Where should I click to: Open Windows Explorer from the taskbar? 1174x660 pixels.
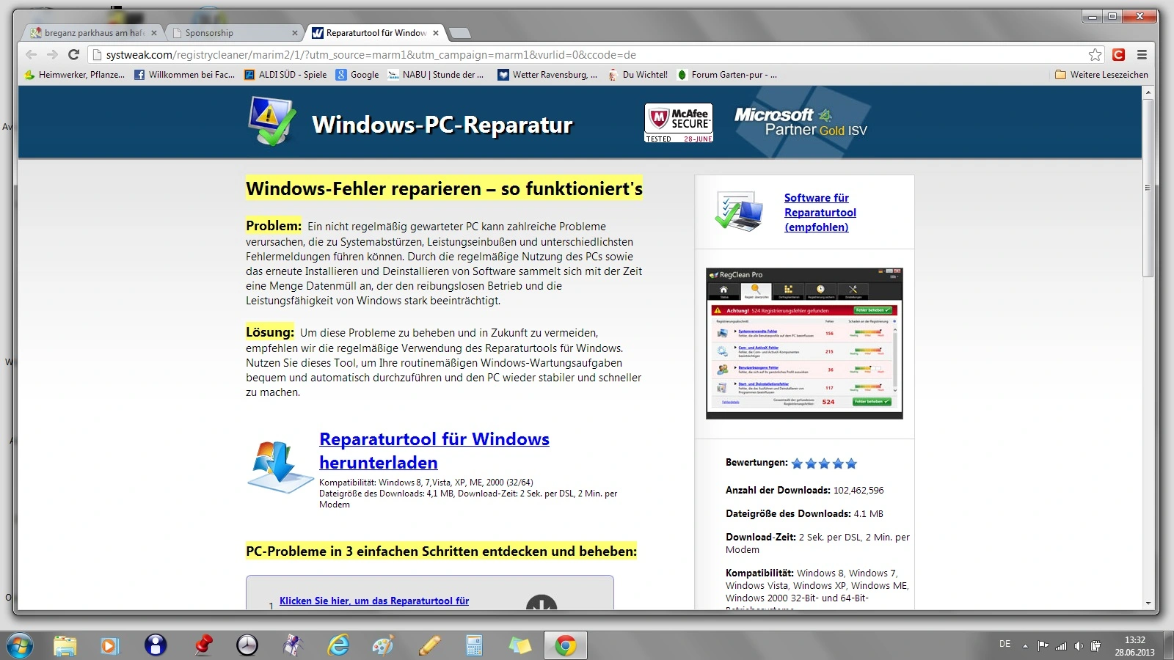click(65, 645)
